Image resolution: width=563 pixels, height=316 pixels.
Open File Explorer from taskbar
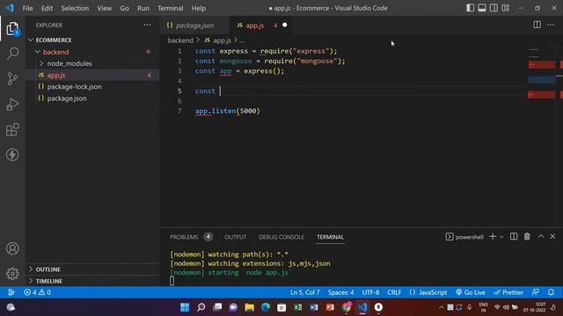coord(249,307)
